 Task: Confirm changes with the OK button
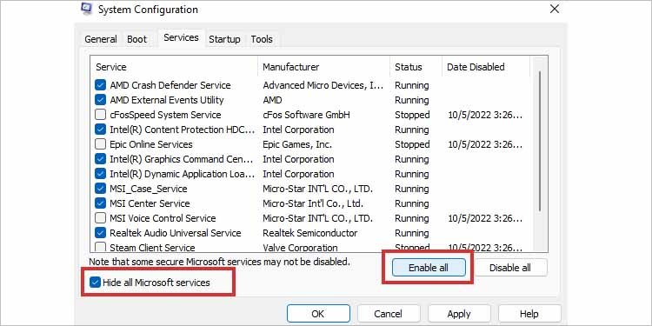click(318, 314)
